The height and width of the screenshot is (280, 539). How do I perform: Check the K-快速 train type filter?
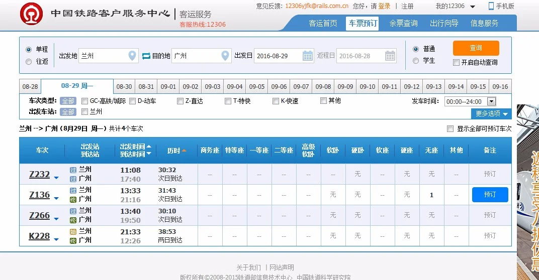click(276, 101)
